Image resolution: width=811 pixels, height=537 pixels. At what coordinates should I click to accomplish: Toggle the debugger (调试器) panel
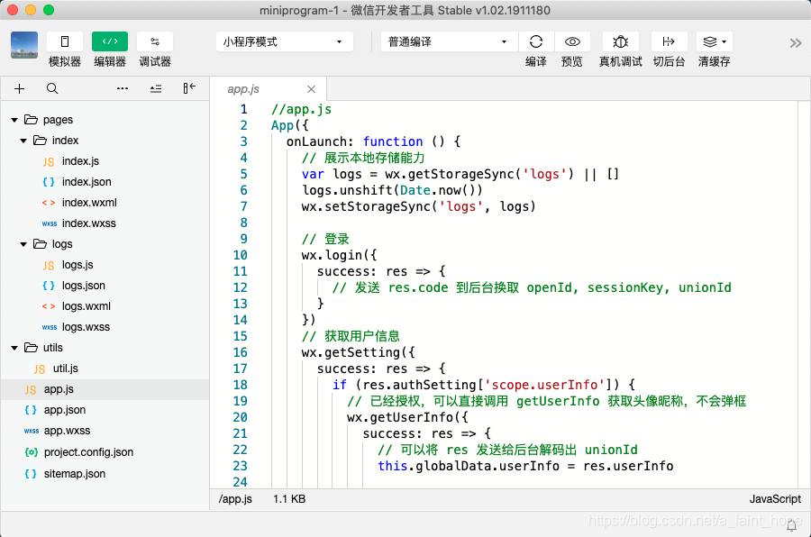click(155, 41)
